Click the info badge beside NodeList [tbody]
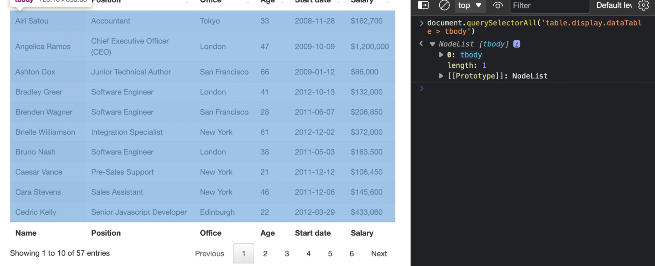 [517, 44]
